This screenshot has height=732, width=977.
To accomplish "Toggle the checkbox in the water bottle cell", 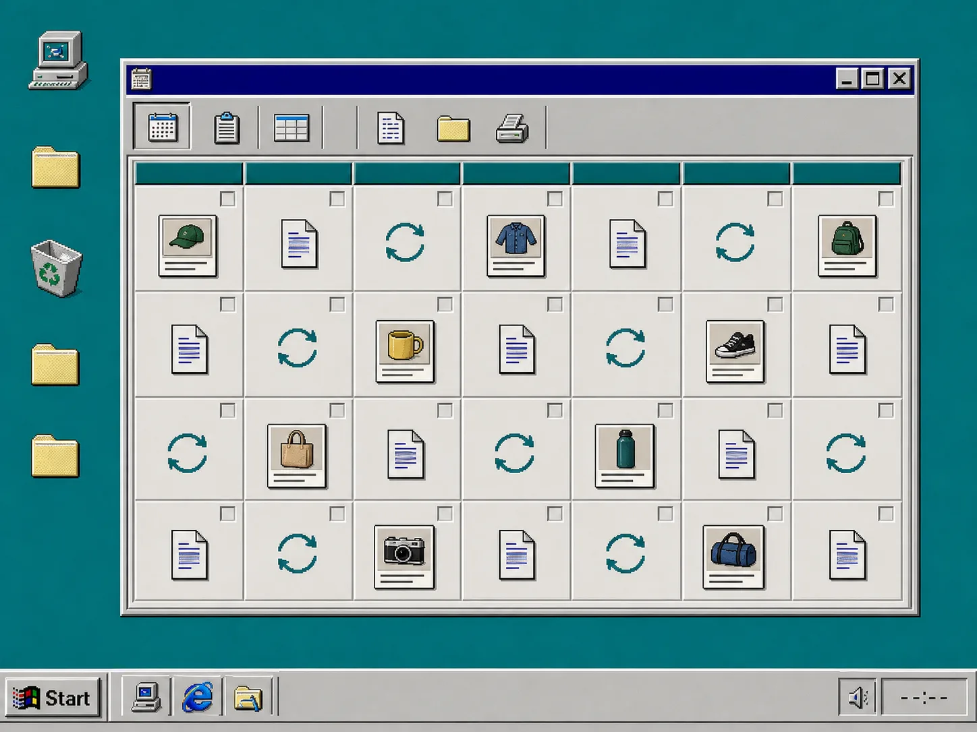I will tap(665, 410).
